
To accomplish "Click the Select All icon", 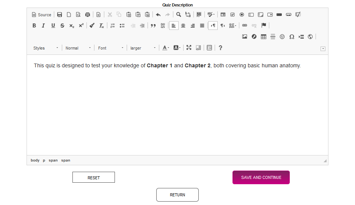I will (x=199, y=15).
